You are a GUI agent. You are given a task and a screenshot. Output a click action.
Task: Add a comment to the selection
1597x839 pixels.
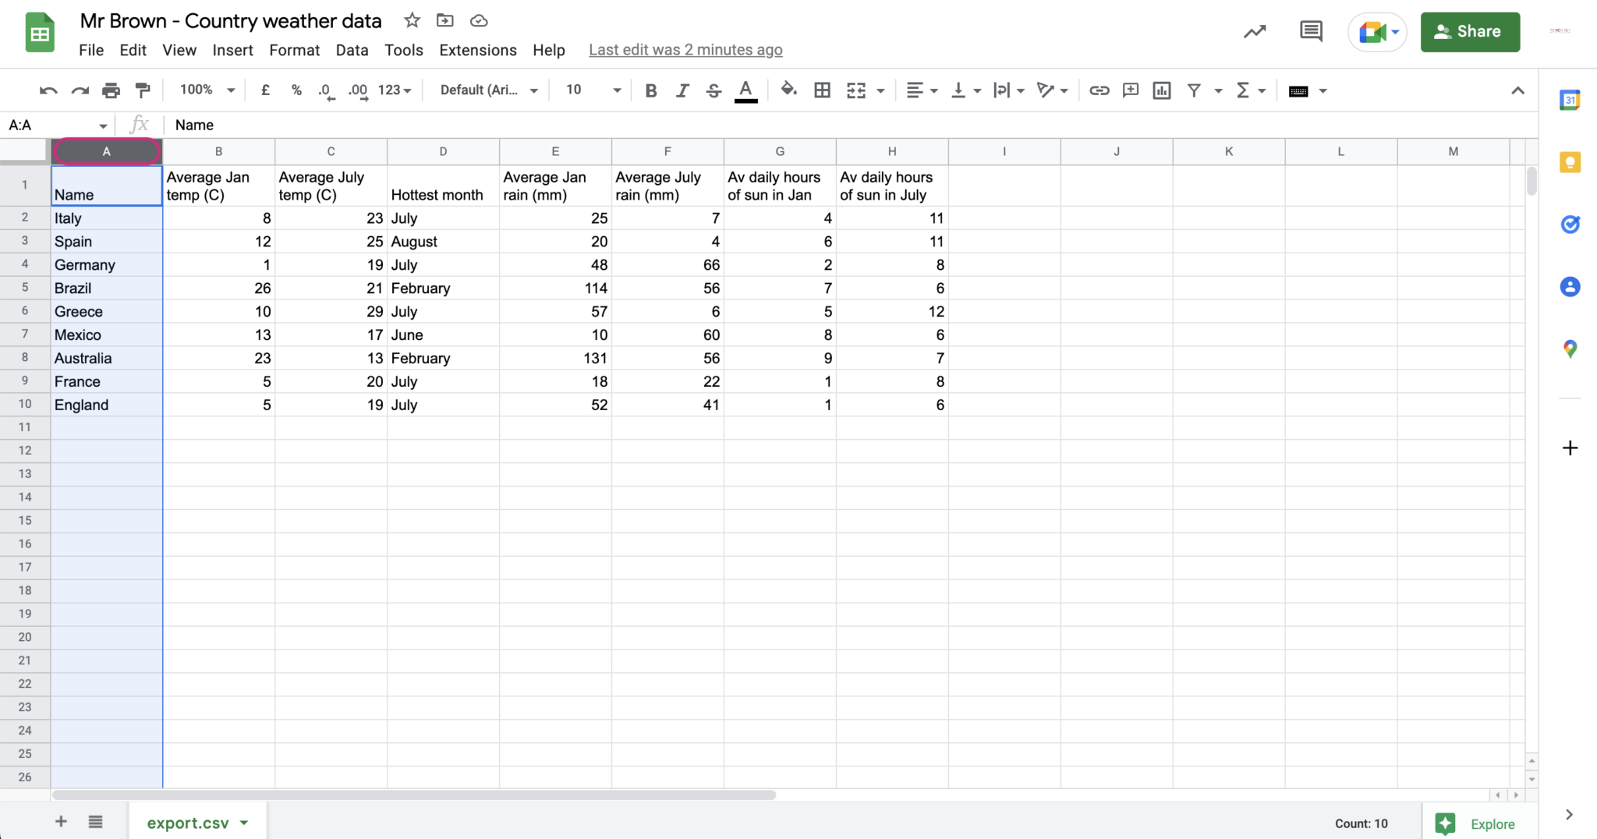[x=1130, y=90]
